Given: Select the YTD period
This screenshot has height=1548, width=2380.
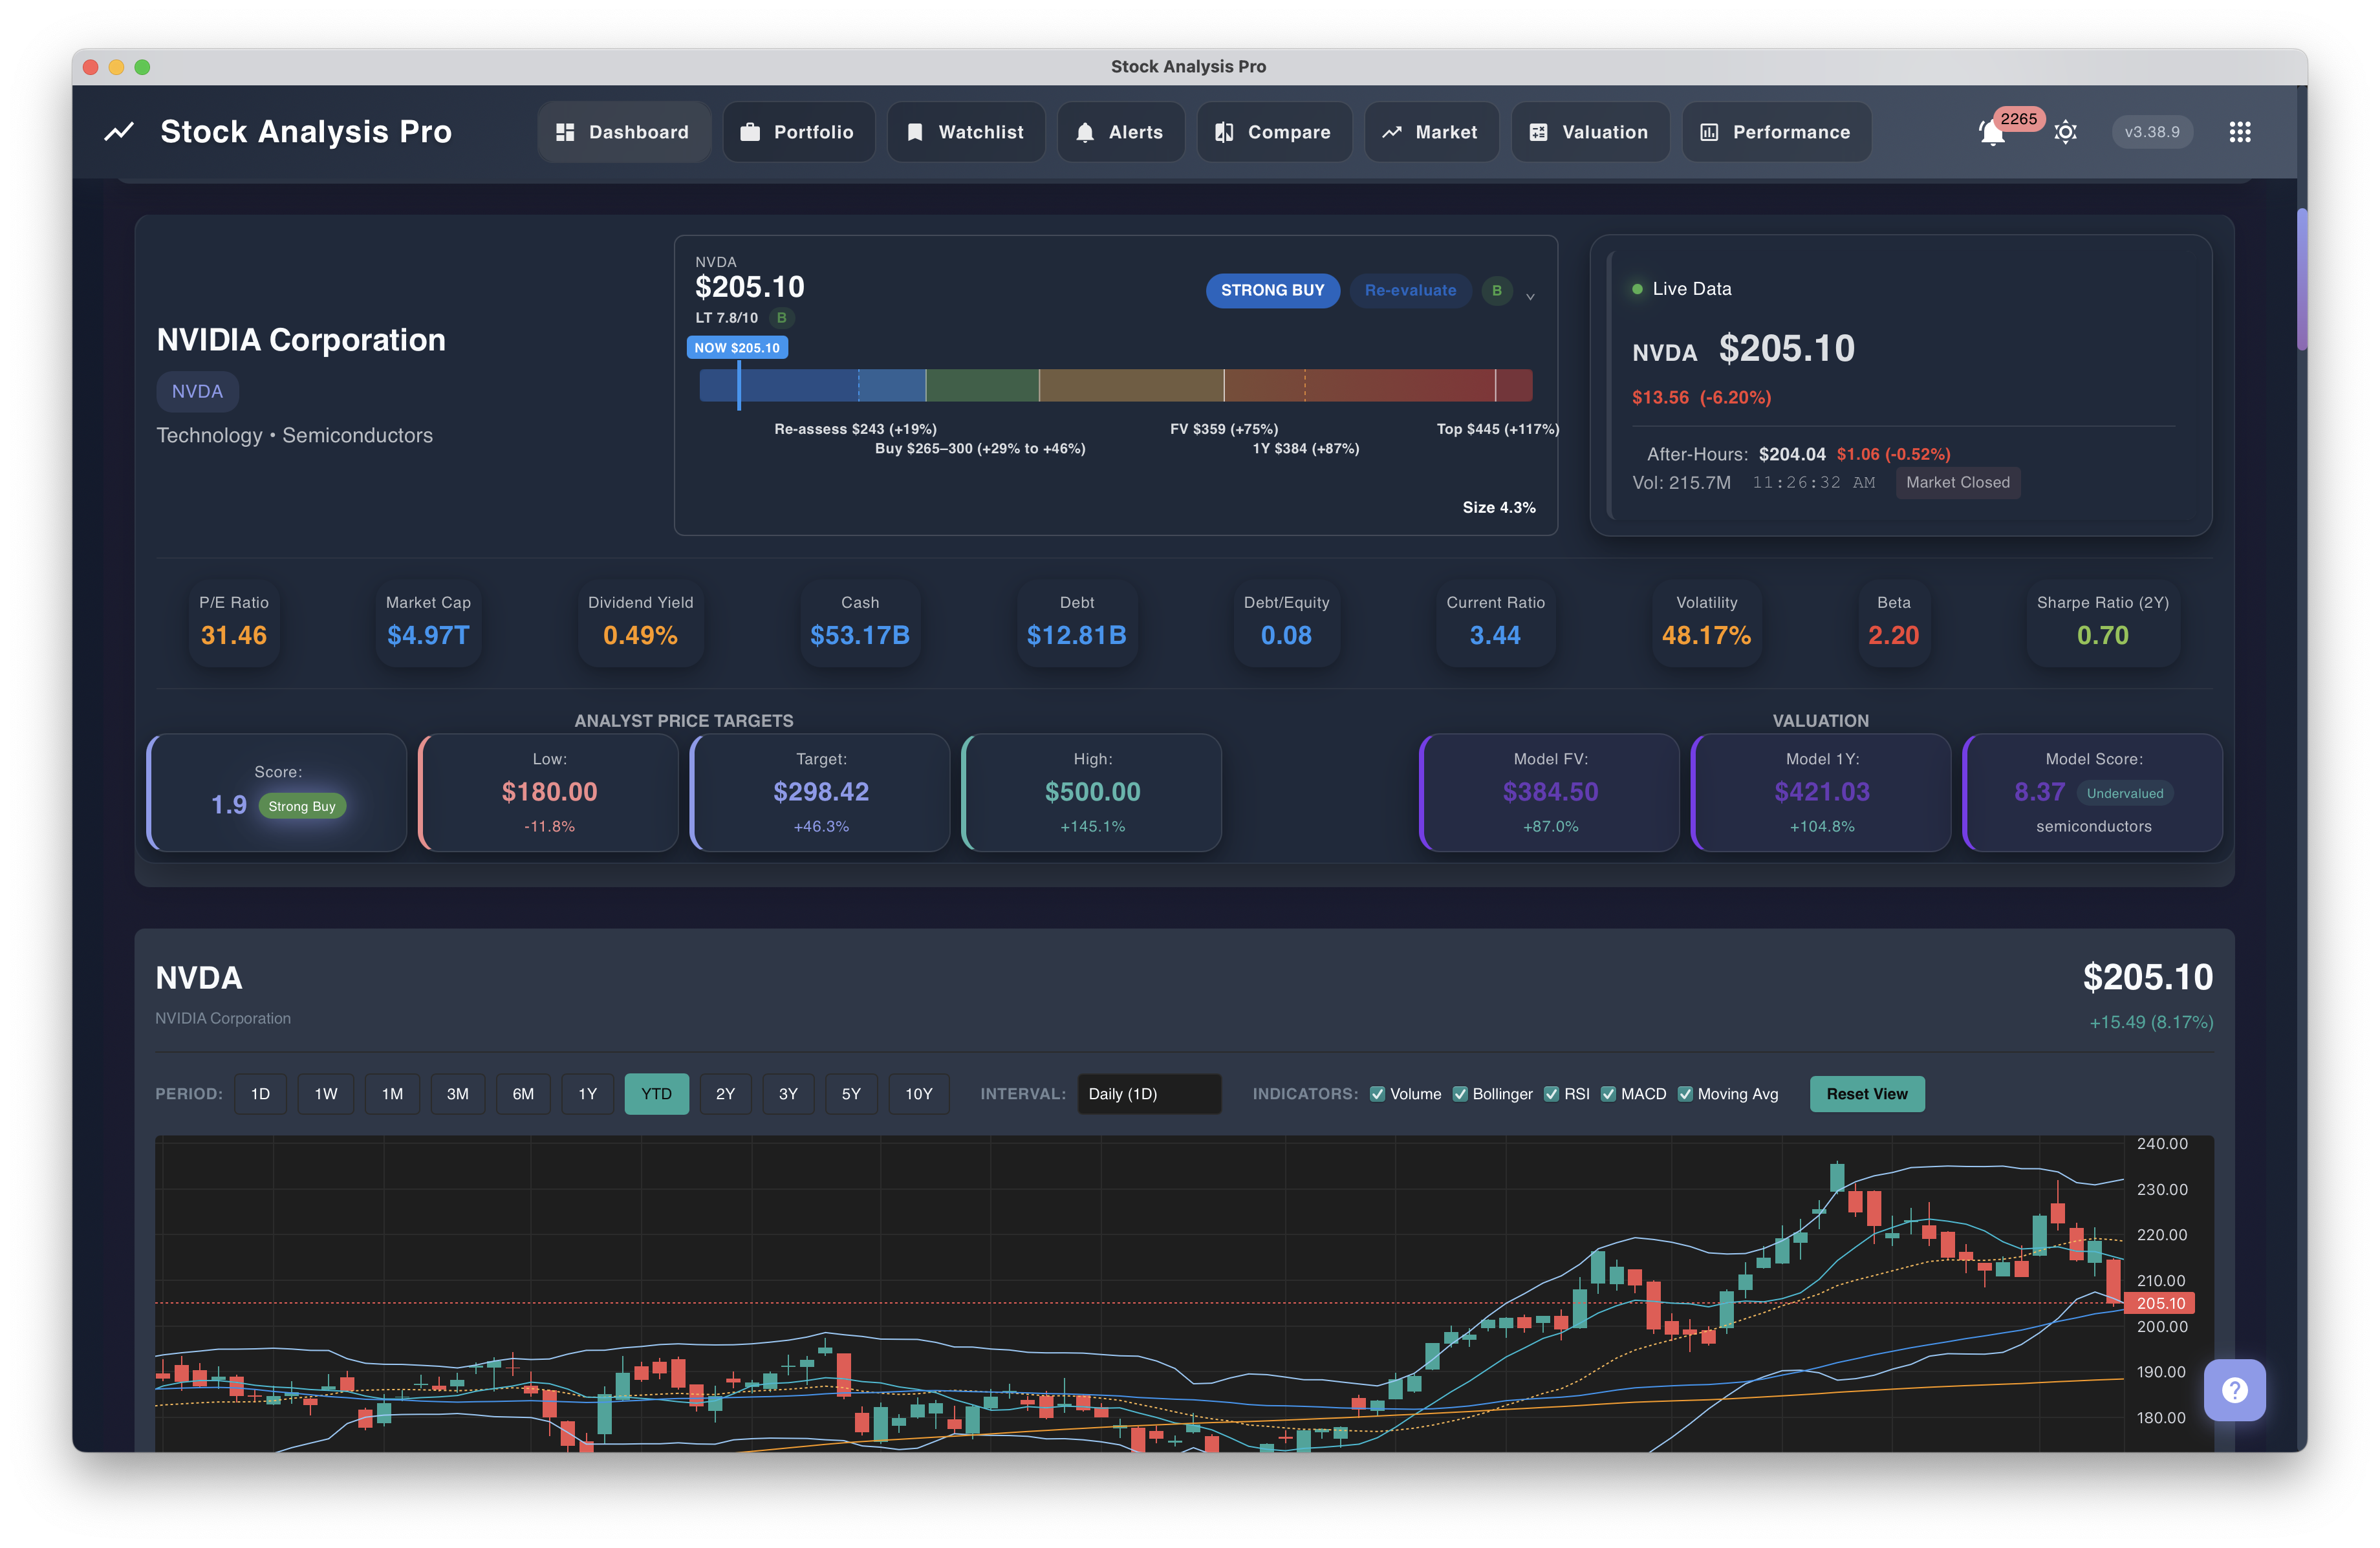Looking at the screenshot, I should [x=656, y=1094].
